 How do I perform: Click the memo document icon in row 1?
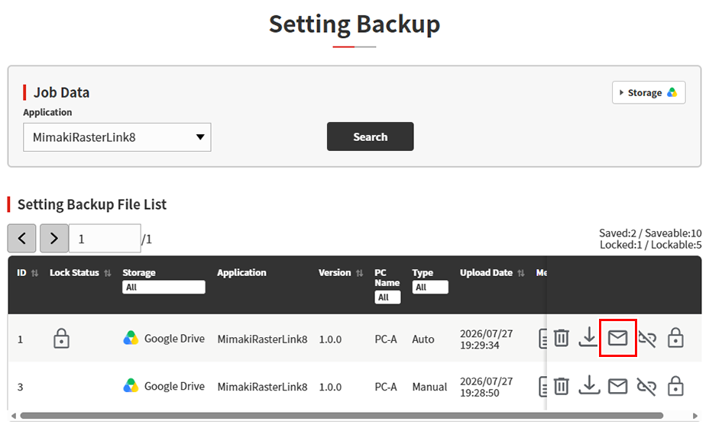(x=543, y=339)
